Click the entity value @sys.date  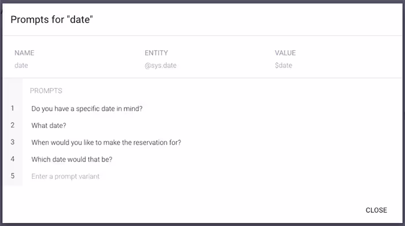(x=160, y=65)
